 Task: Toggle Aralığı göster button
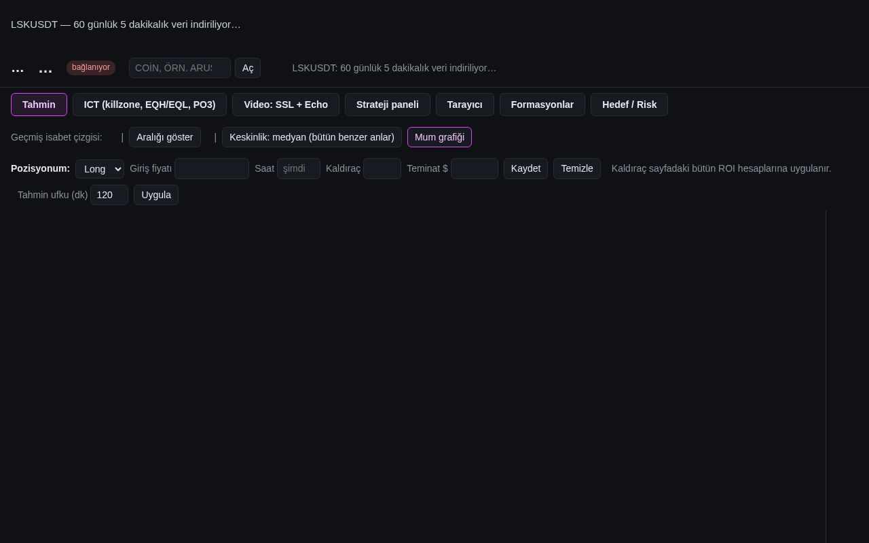[165, 137]
